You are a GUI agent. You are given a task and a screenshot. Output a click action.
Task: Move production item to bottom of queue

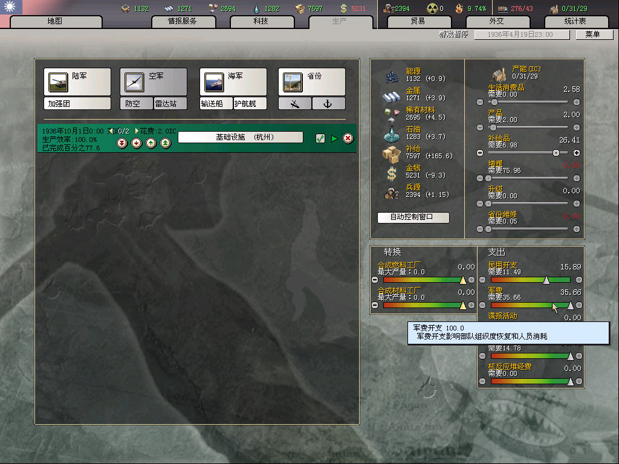click(122, 143)
